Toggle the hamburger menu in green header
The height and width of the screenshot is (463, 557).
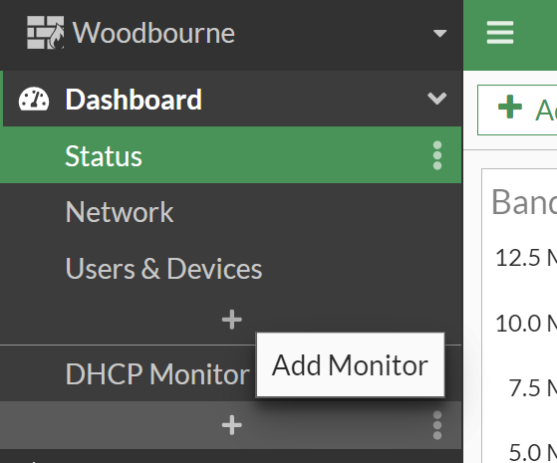click(500, 33)
